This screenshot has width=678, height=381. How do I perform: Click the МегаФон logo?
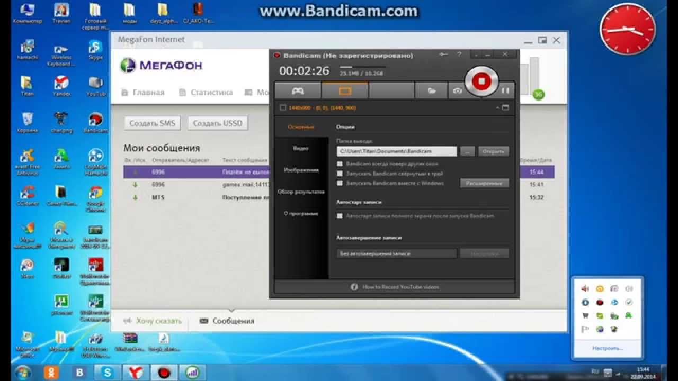click(x=160, y=66)
